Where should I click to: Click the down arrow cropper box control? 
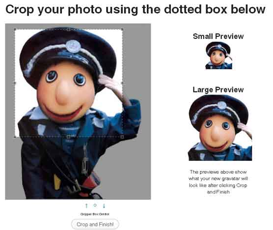pyautogui.click(x=104, y=206)
